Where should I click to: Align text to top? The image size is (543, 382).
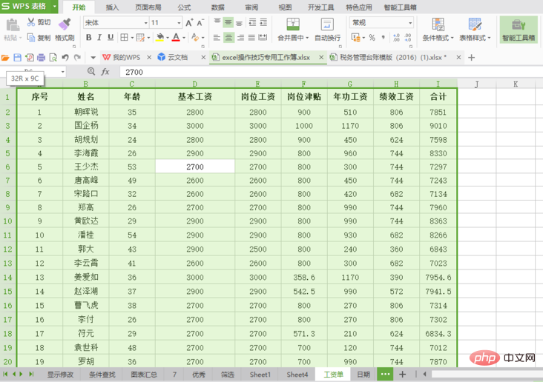217,22
